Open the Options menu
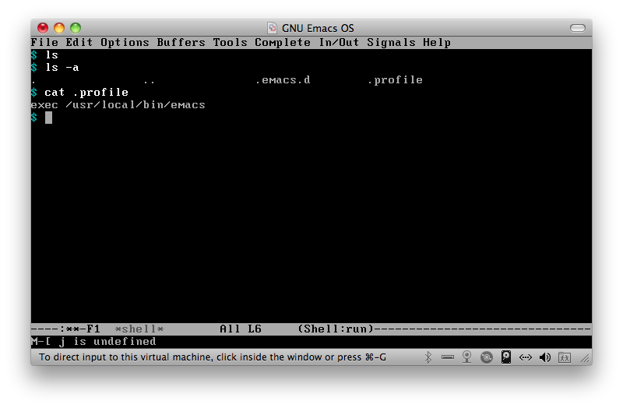 (x=125, y=42)
